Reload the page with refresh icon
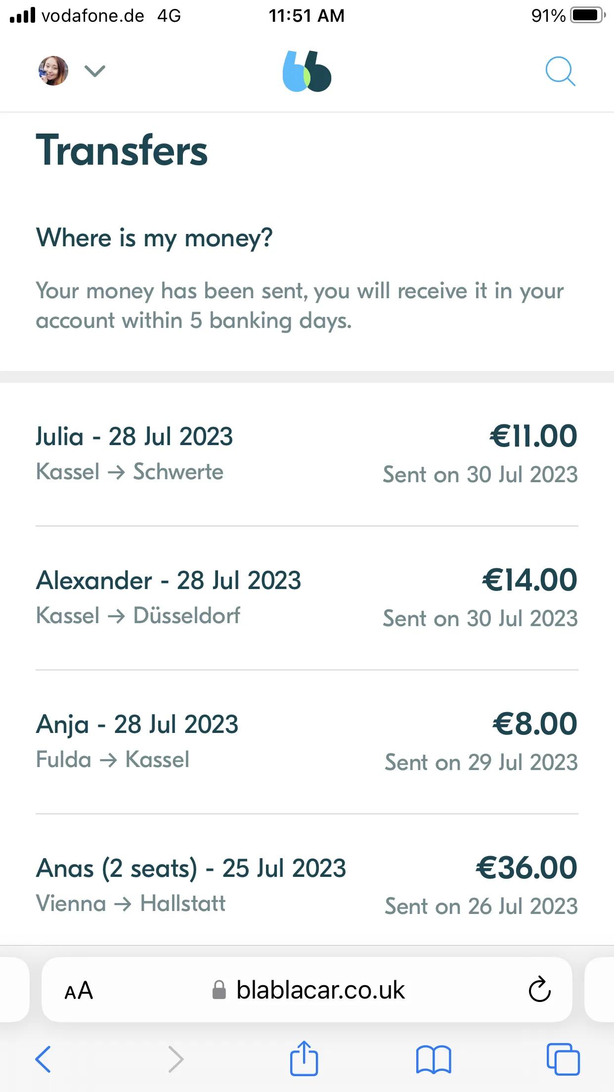614x1092 pixels. tap(539, 989)
